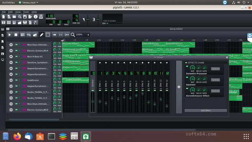
Task: Open the Edit menu
Action: point(10,12)
